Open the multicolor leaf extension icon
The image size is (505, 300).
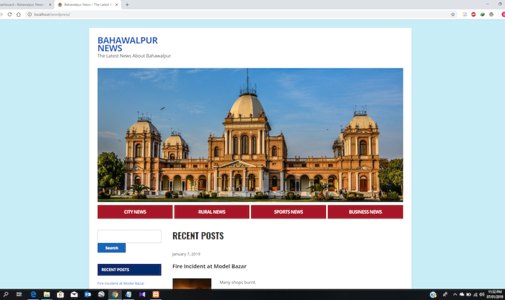pyautogui.click(x=482, y=14)
